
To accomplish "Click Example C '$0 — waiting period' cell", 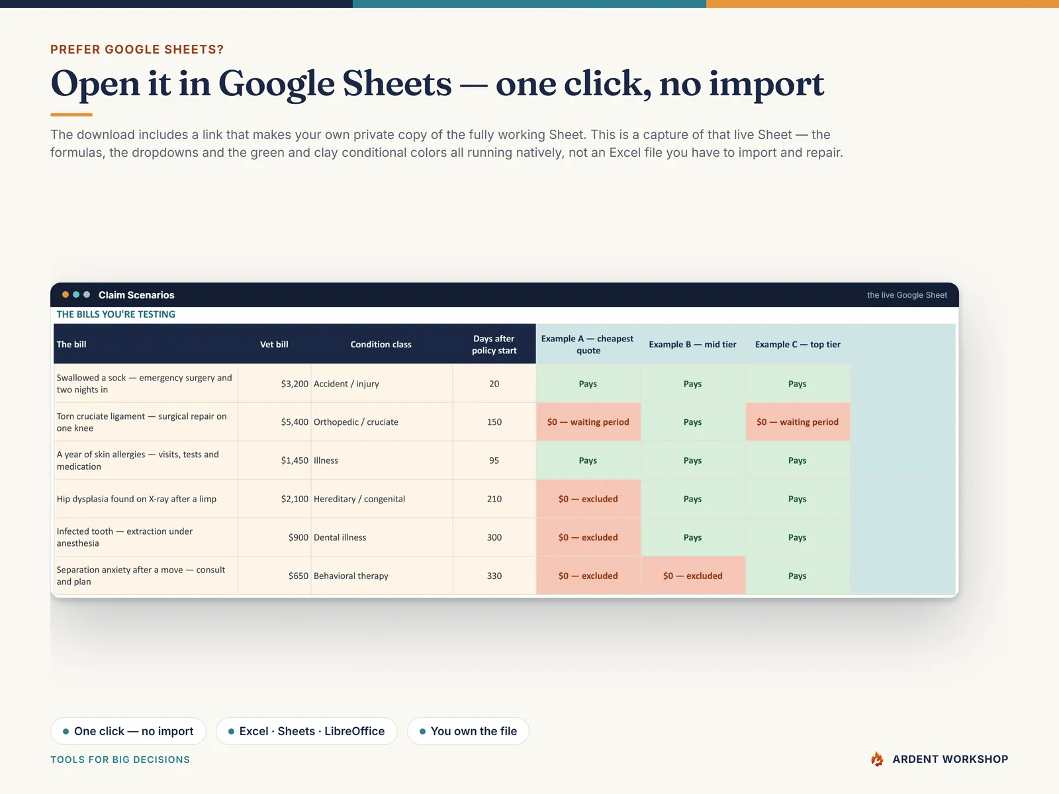I will pos(798,422).
